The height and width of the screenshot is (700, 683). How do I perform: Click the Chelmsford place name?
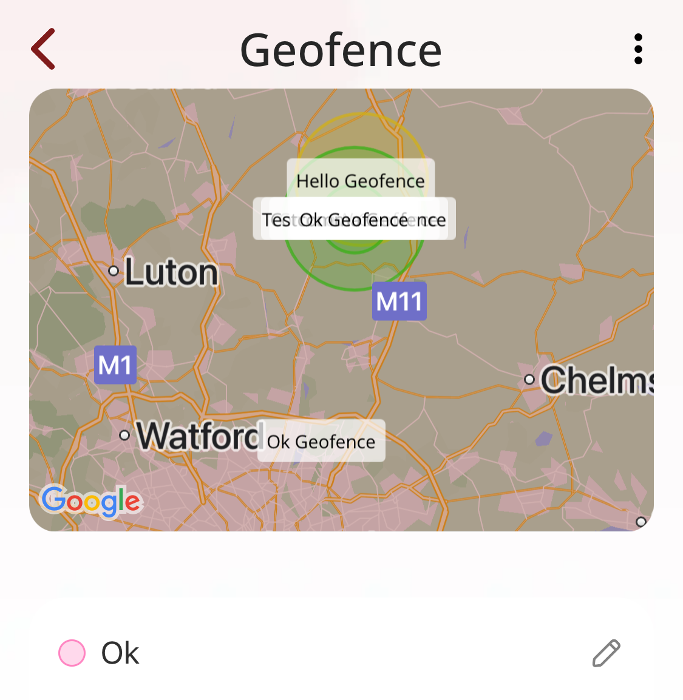597,380
